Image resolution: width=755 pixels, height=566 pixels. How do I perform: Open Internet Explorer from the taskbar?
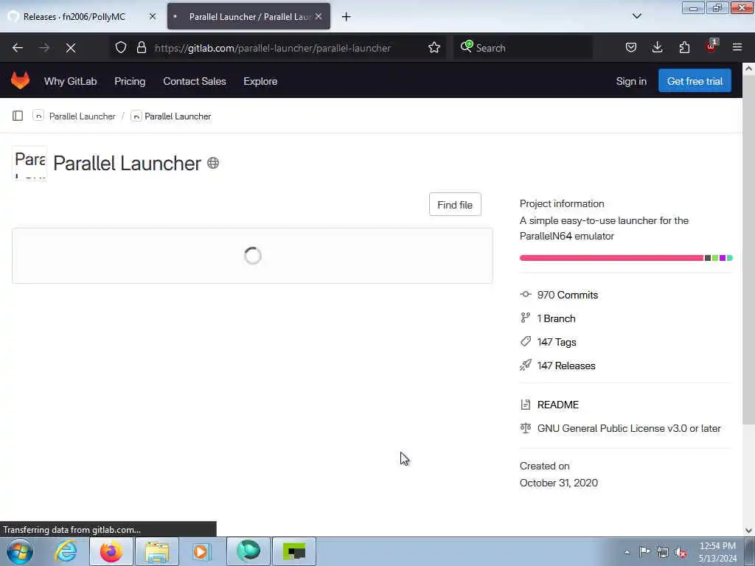66,551
